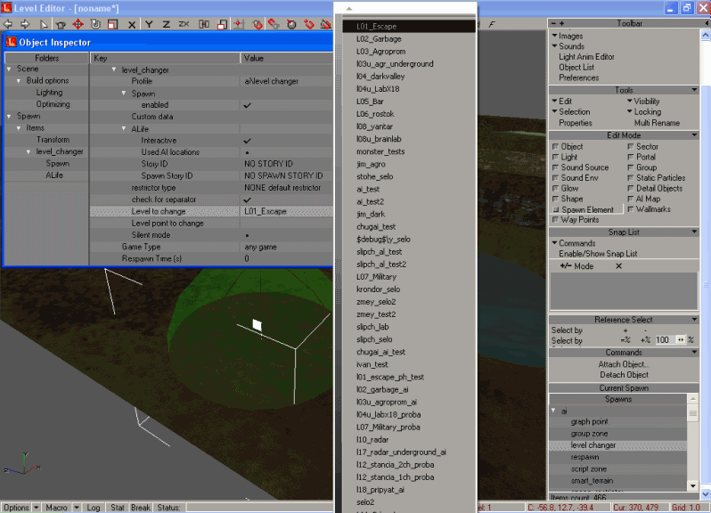Click the spin arrows next to 100

(x=681, y=340)
